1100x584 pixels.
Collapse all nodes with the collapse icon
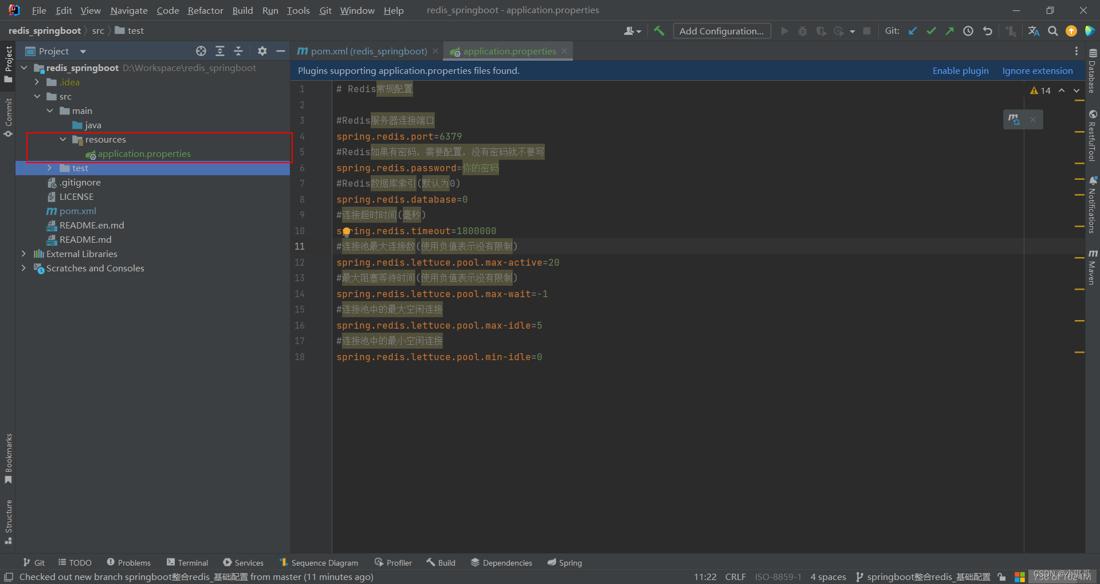(x=239, y=51)
